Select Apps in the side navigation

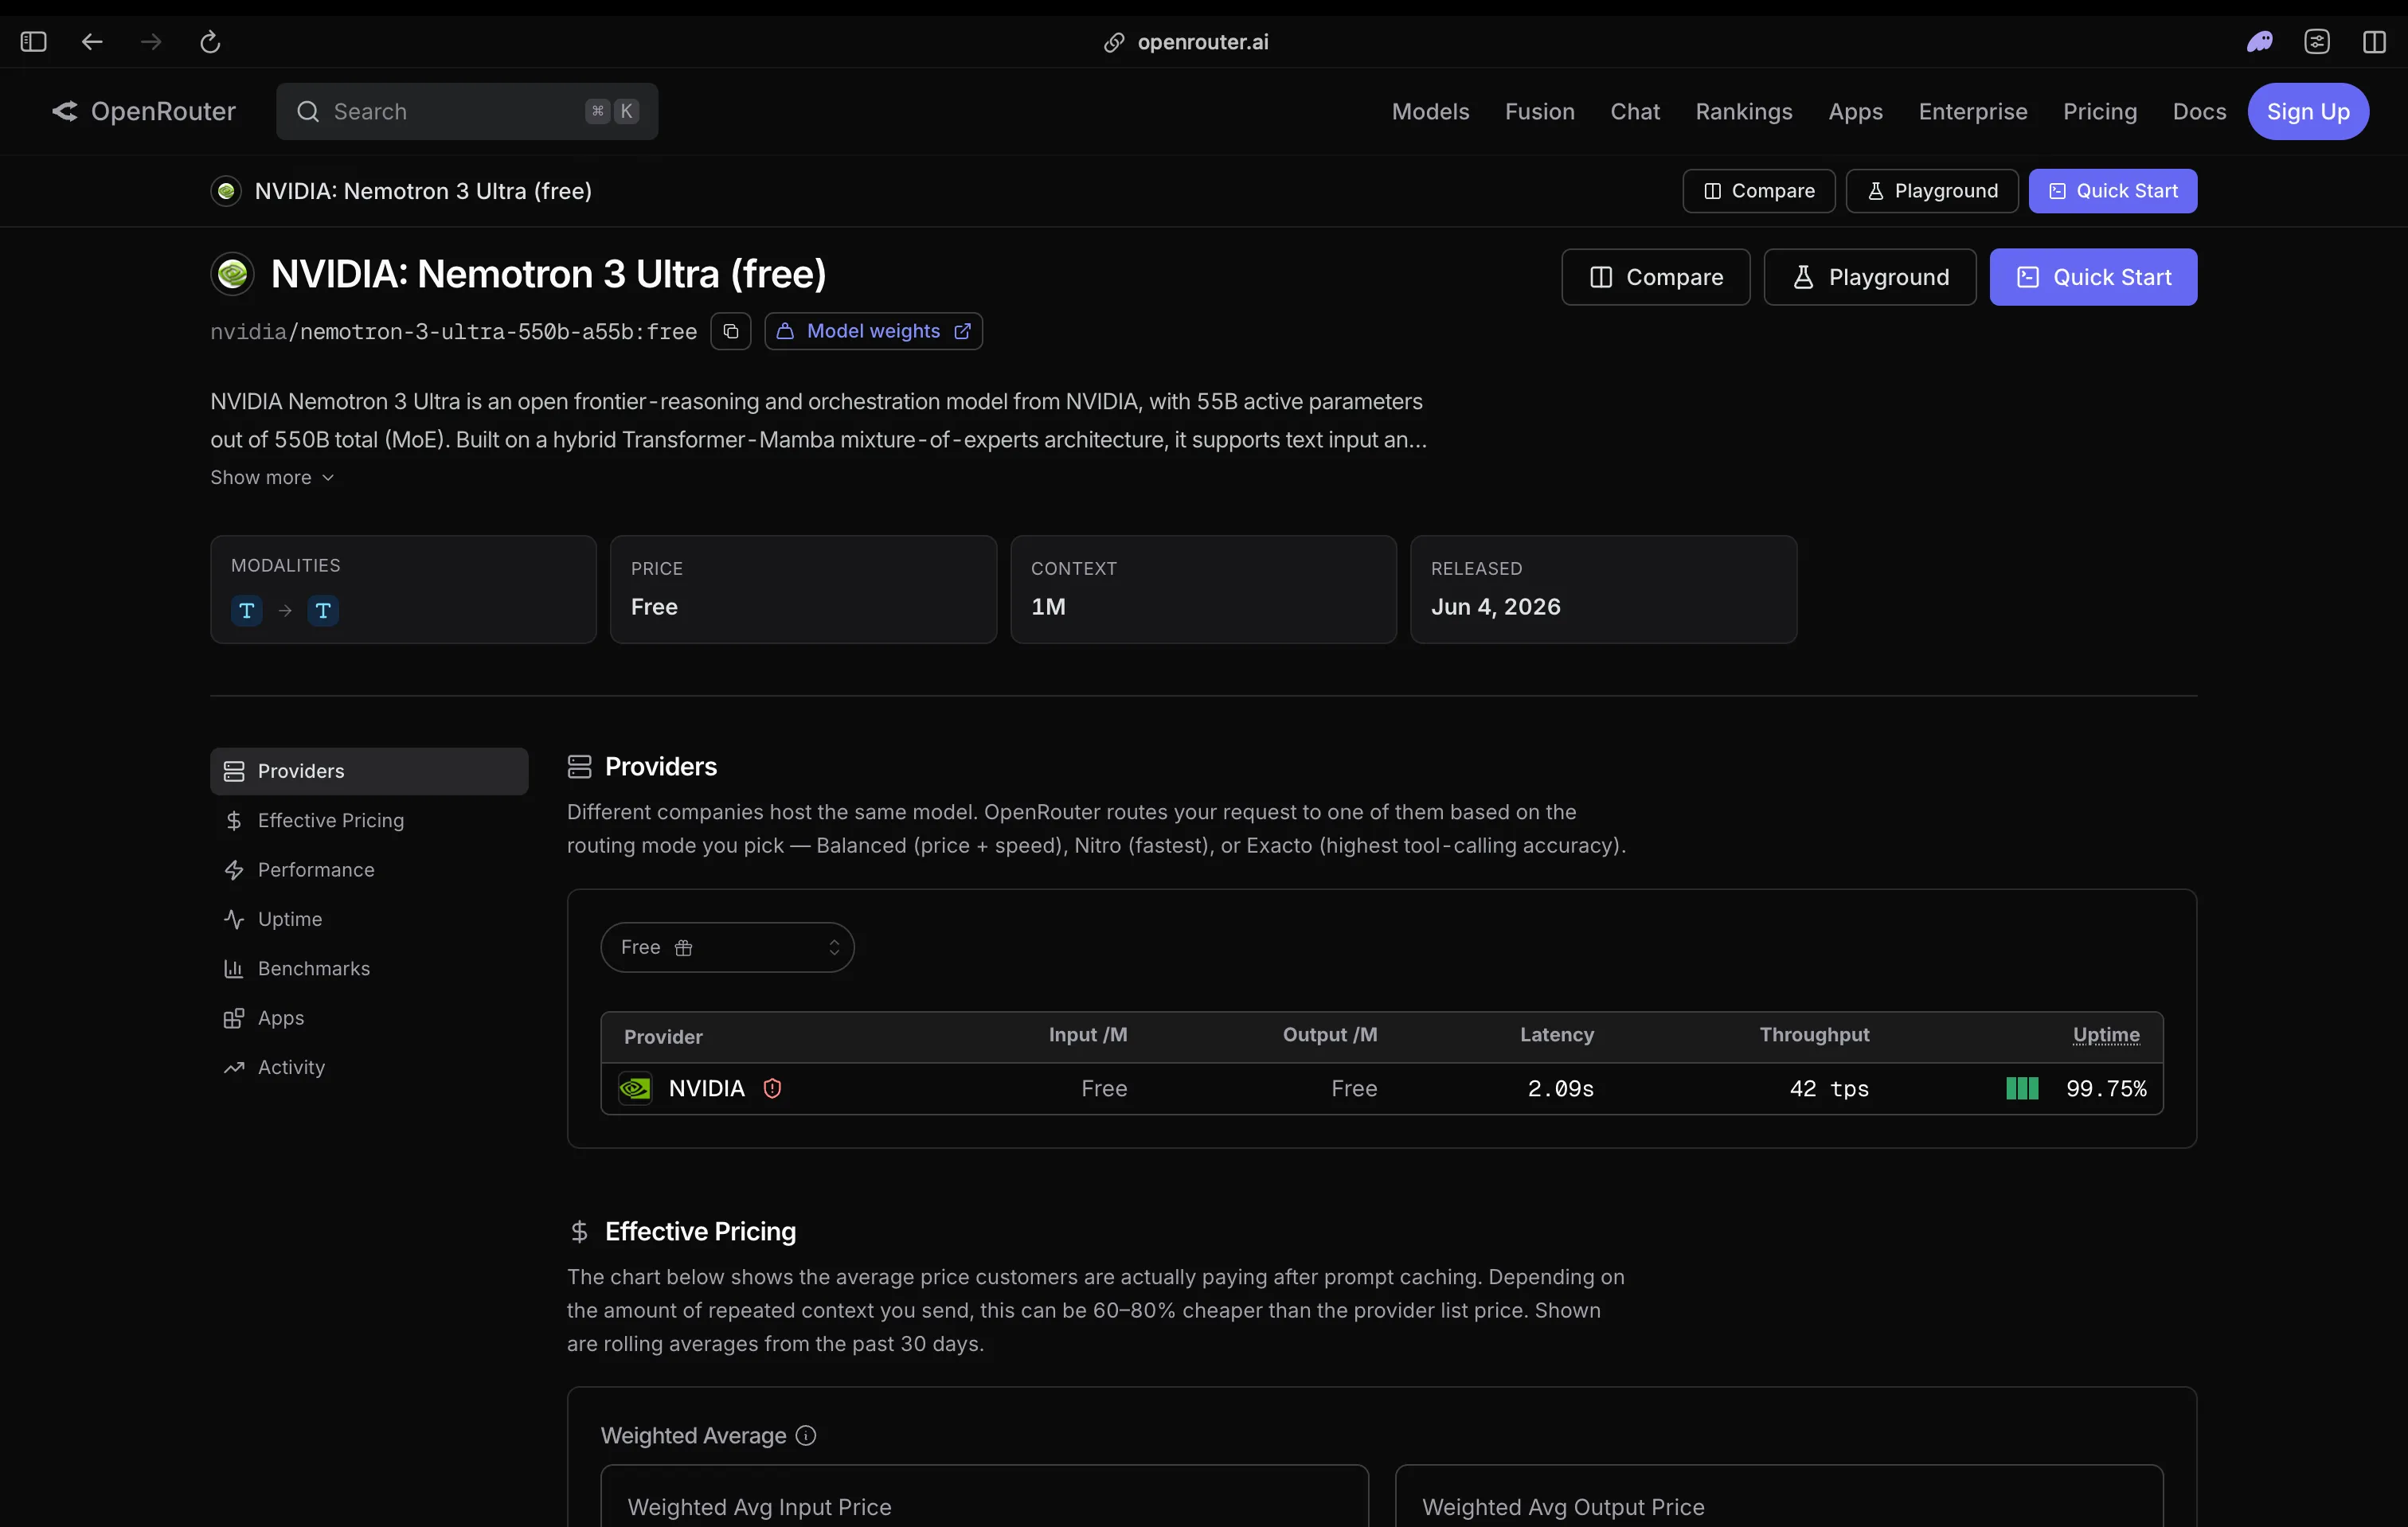[x=369, y=1018]
